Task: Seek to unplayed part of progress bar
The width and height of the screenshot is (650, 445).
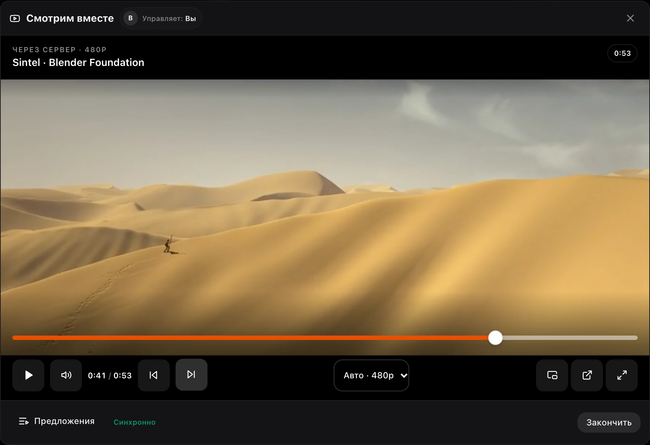Action: [x=569, y=338]
